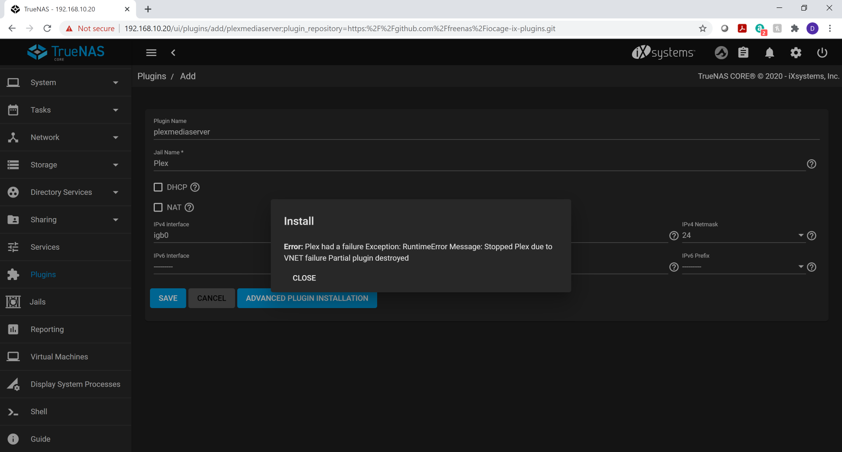This screenshot has width=842, height=452.
Task: Go back in browser history
Action: pyautogui.click(x=12, y=29)
